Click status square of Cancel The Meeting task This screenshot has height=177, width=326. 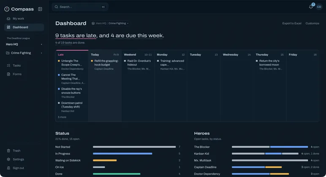59,75
